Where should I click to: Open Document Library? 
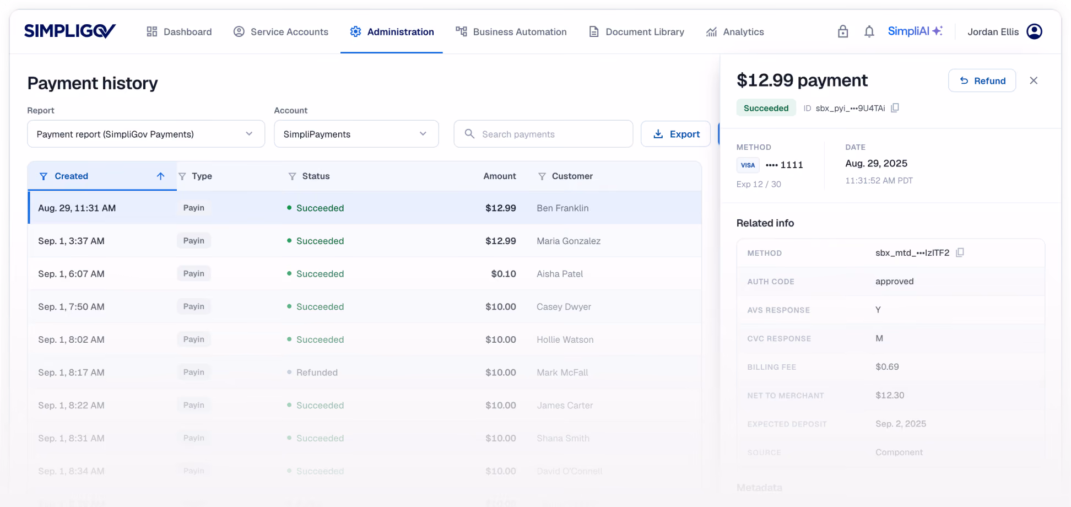(x=637, y=32)
